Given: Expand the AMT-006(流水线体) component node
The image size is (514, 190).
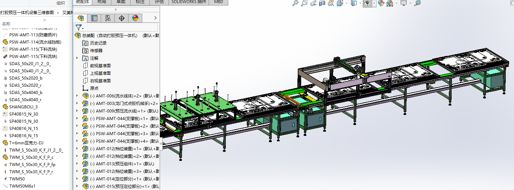Looking at the screenshot, I should [x=77, y=96].
